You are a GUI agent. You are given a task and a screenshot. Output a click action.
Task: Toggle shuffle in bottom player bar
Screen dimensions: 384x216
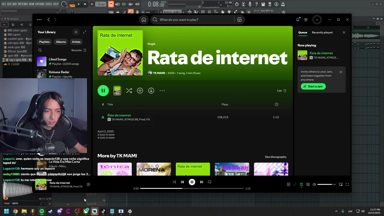coord(174,182)
